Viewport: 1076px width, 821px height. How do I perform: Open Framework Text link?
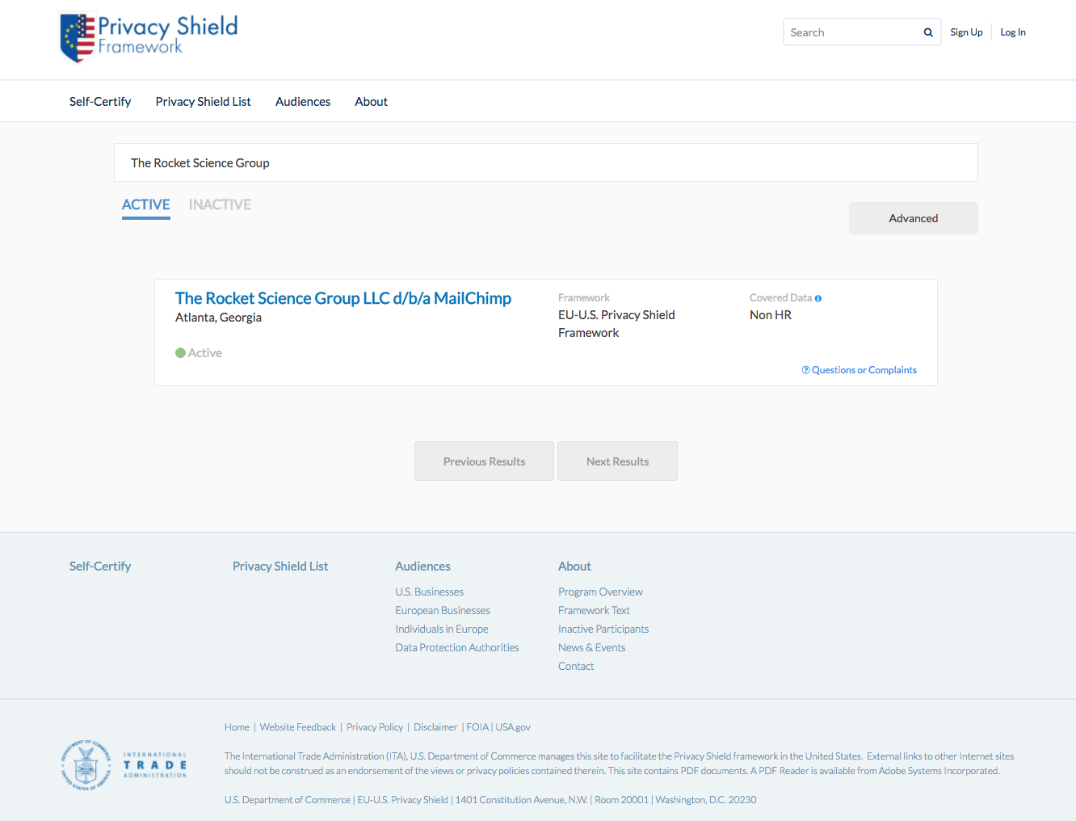pyautogui.click(x=594, y=611)
